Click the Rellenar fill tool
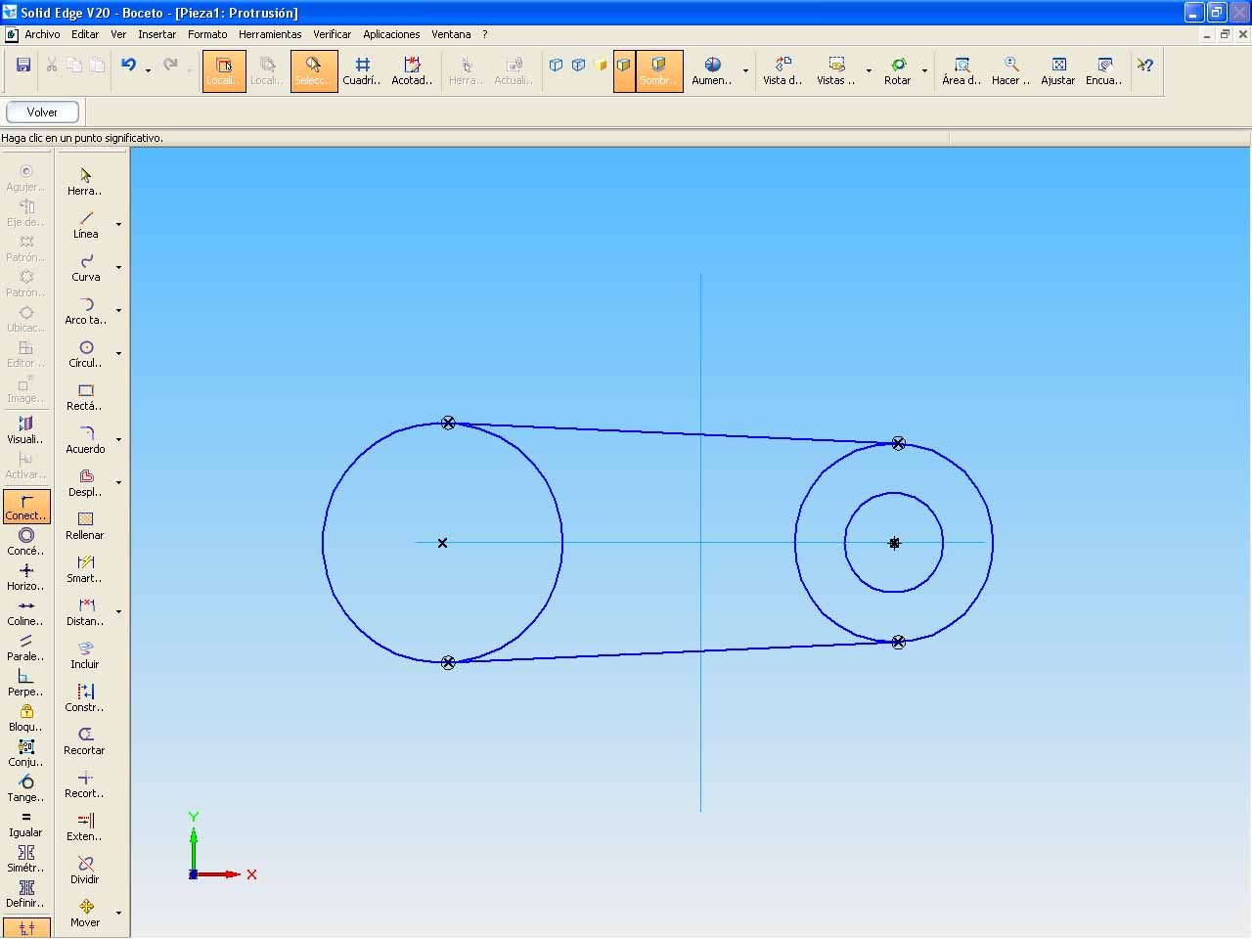Viewport: 1252px width, 939px height. pyautogui.click(x=85, y=526)
